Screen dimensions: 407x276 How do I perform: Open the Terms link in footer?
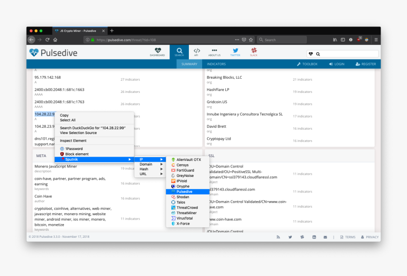tap(348, 237)
